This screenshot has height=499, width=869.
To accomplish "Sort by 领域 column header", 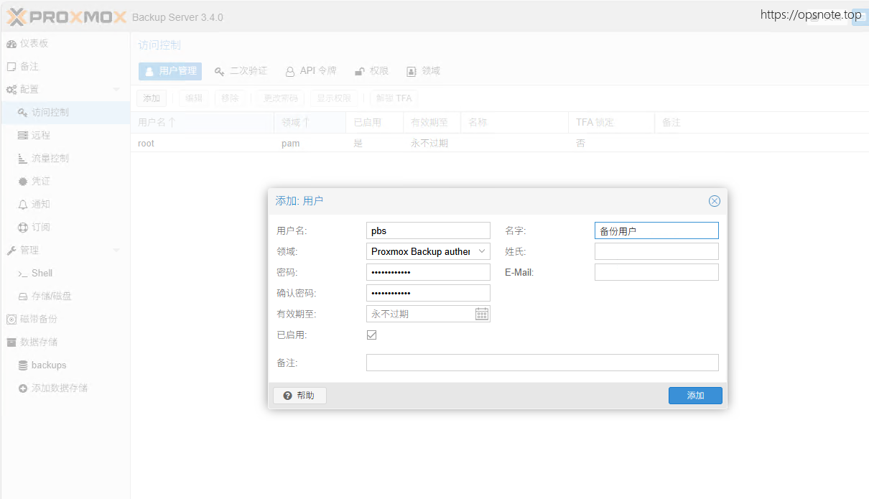I will [310, 123].
